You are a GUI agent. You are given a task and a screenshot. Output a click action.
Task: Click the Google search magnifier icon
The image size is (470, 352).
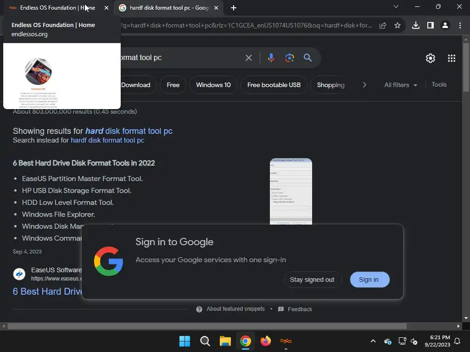click(308, 58)
